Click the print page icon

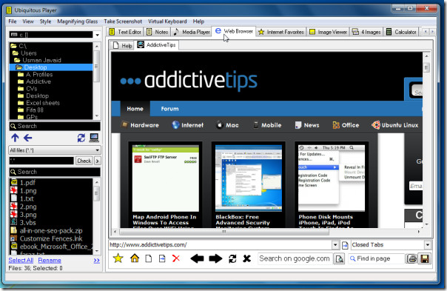click(x=411, y=258)
